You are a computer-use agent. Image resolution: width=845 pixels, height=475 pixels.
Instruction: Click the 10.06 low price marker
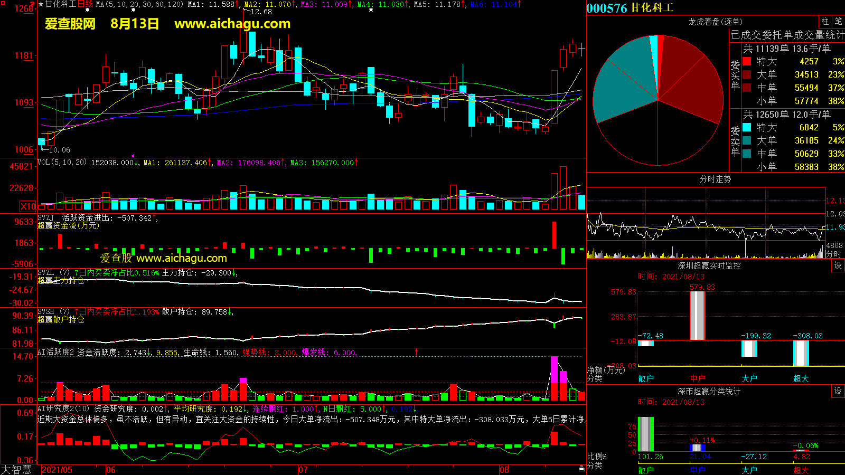pyautogui.click(x=59, y=150)
